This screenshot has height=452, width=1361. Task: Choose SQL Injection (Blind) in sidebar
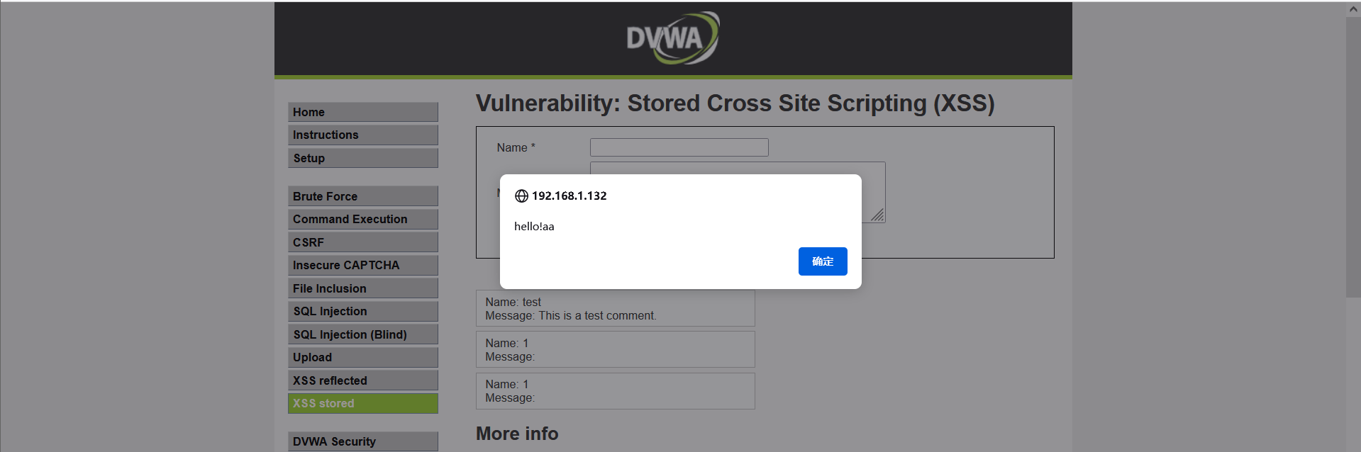coord(363,334)
